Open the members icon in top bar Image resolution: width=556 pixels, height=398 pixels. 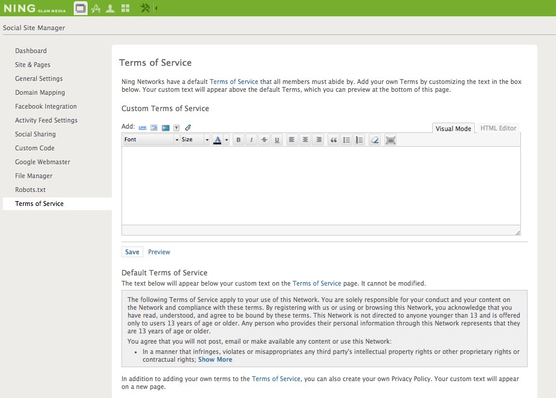[110, 8]
